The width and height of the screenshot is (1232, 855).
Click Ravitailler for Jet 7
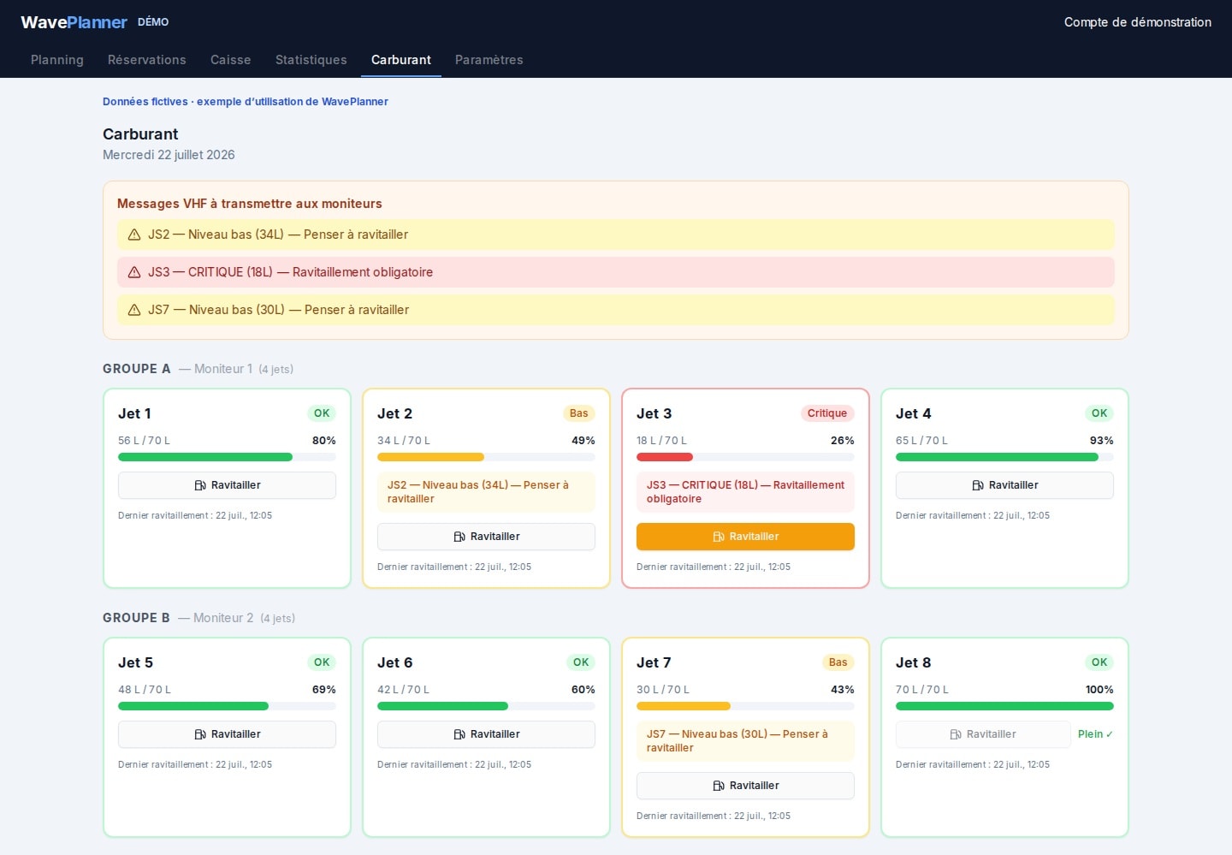pyautogui.click(x=745, y=786)
